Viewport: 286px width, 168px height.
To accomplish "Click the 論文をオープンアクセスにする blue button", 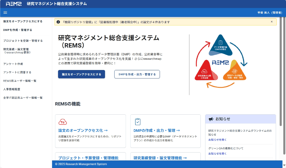I will pos(81,74).
